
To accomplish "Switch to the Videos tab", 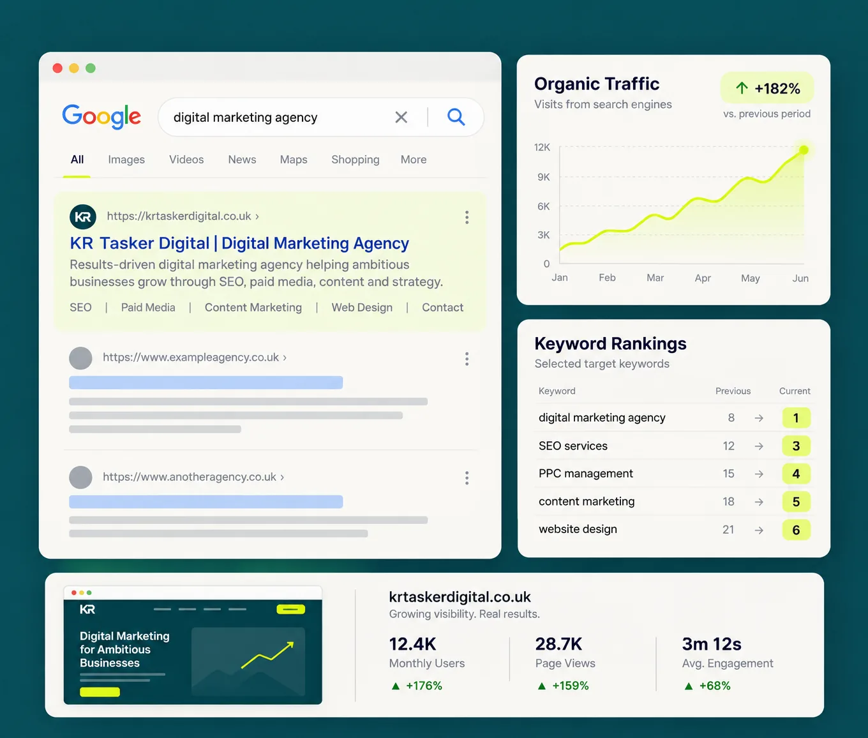I will pyautogui.click(x=186, y=160).
